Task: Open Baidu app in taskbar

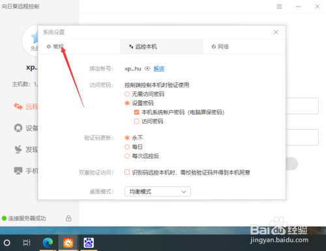Action: 89,243
